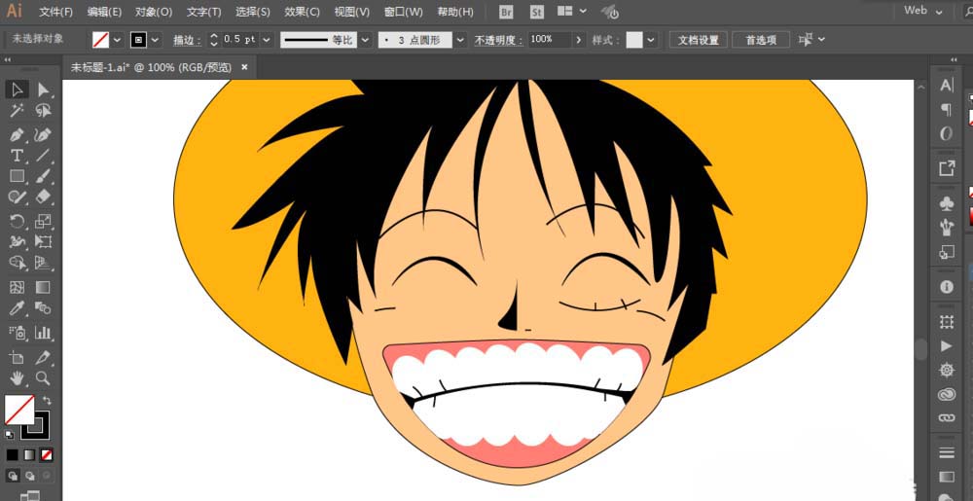The width and height of the screenshot is (973, 501).
Task: Open the fill swatch dropdown arrow
Action: 118,40
